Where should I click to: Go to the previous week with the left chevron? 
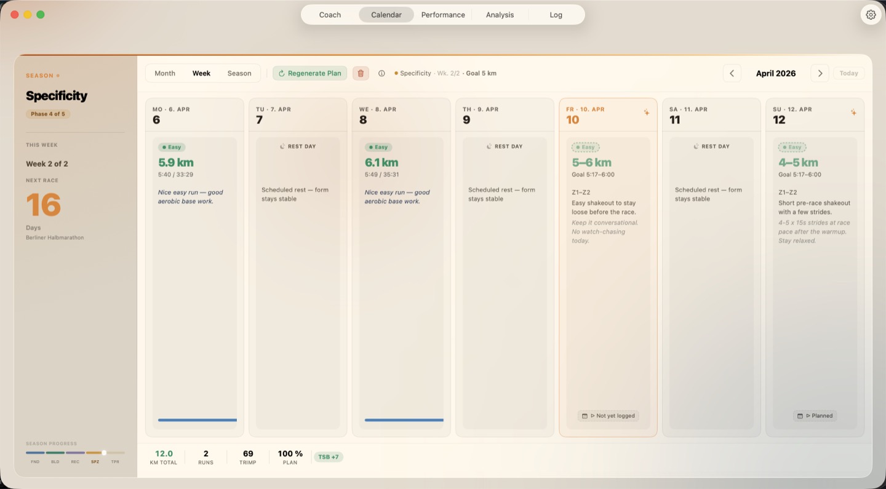[x=732, y=73]
